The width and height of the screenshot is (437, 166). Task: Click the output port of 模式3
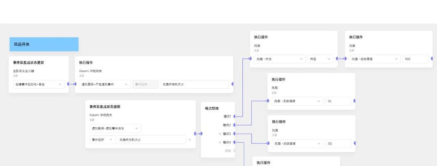coord(234,134)
